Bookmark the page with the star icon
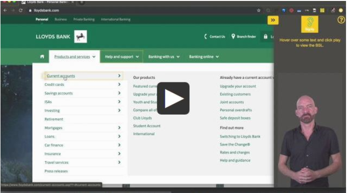Image resolution: width=347 pixels, height=193 pixels. (258, 10)
